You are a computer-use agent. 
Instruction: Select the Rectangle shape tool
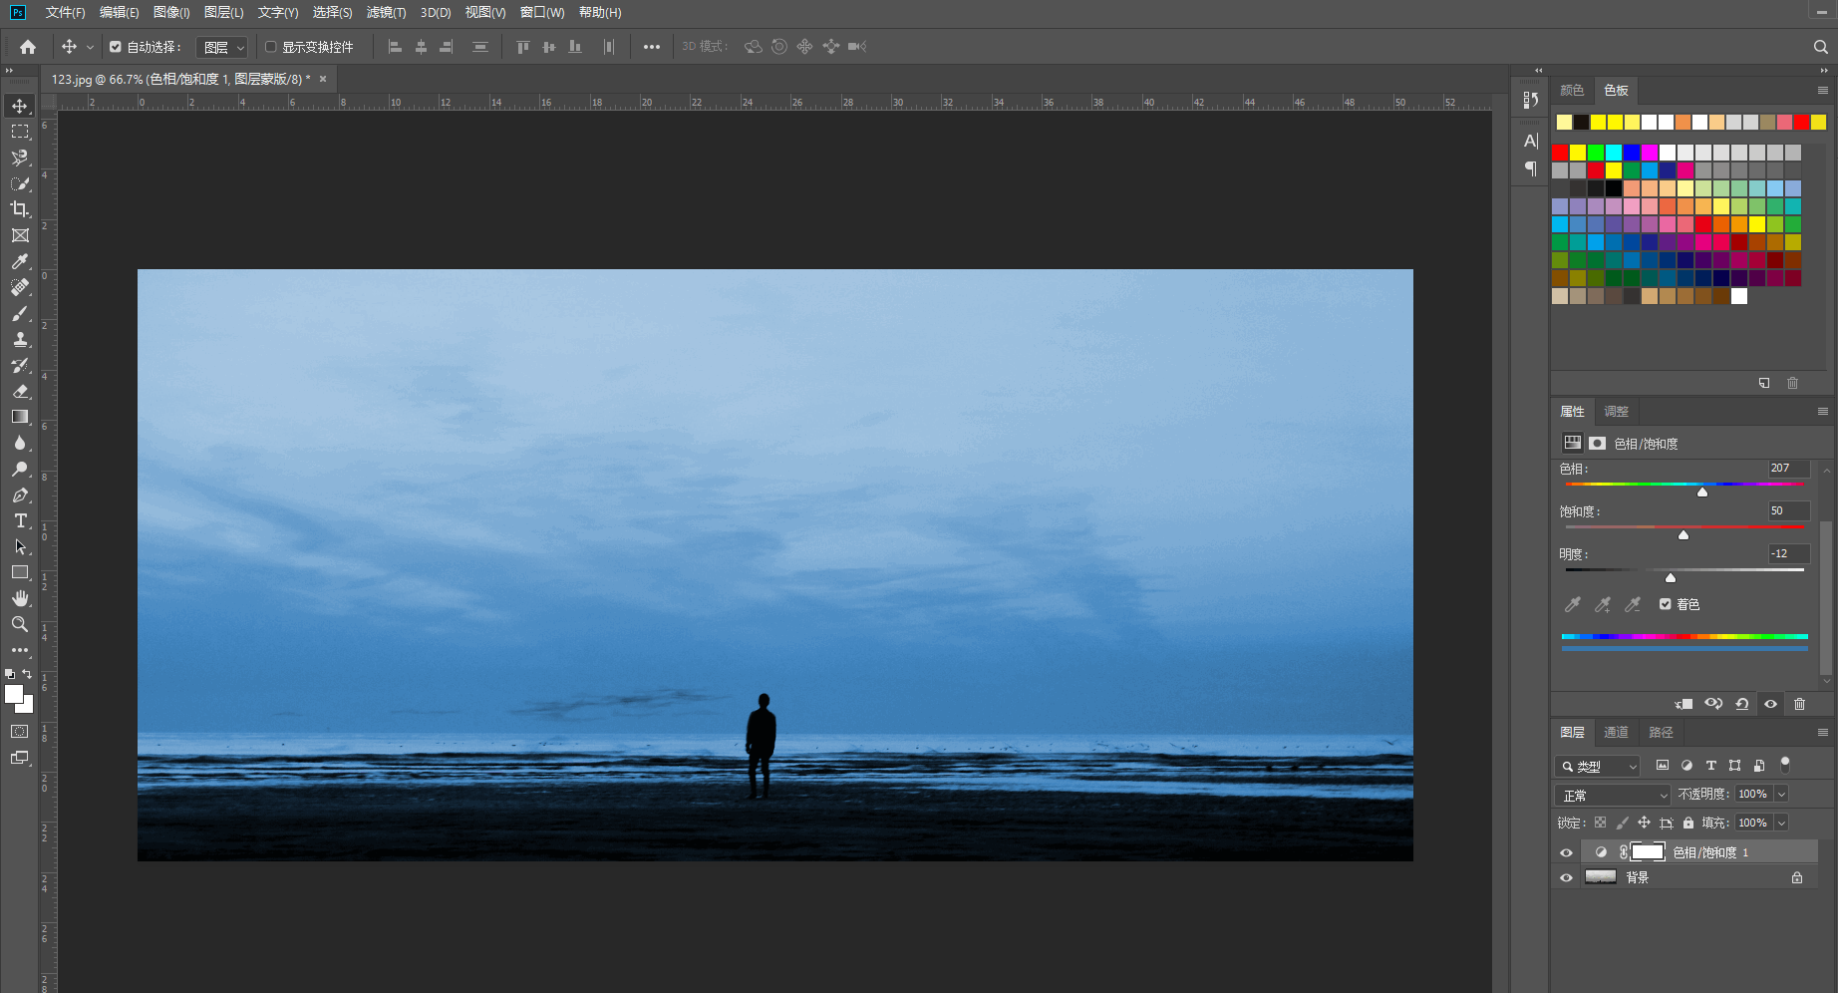20,572
